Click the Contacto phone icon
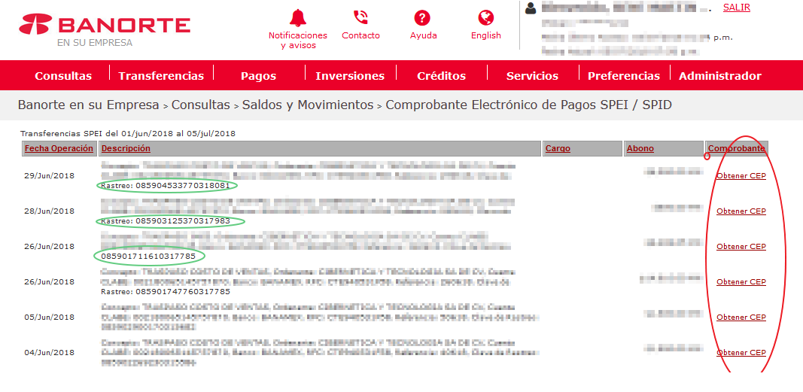Viewport: 803px width, 392px height. (x=360, y=18)
